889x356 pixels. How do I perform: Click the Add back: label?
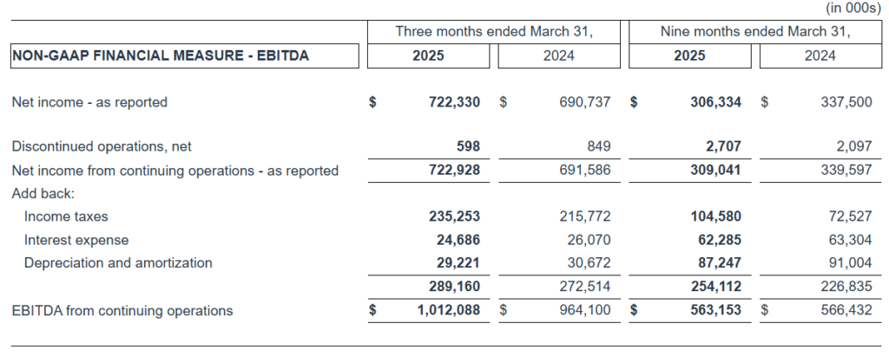(43, 193)
